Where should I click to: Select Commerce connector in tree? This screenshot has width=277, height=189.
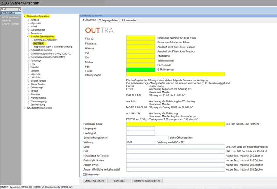pyautogui.click(x=45, y=40)
